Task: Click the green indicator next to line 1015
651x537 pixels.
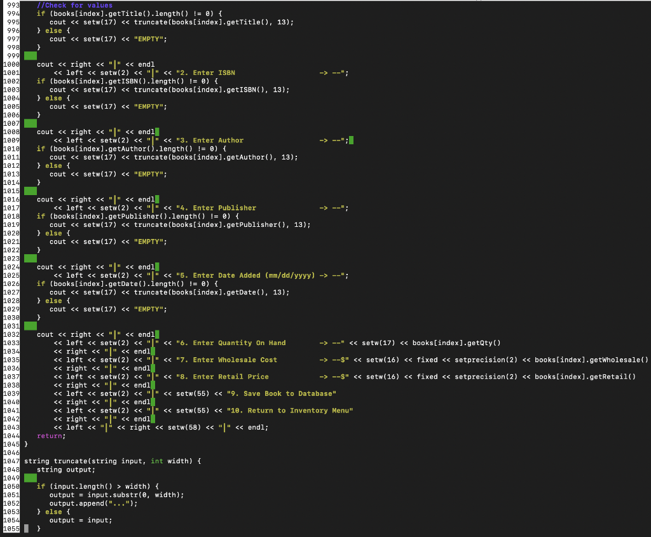Action: pyautogui.click(x=29, y=191)
